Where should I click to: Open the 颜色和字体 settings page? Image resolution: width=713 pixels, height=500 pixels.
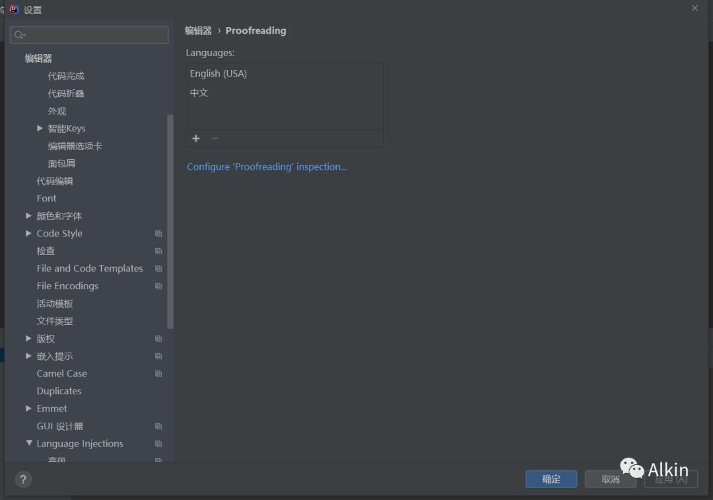[x=59, y=216]
